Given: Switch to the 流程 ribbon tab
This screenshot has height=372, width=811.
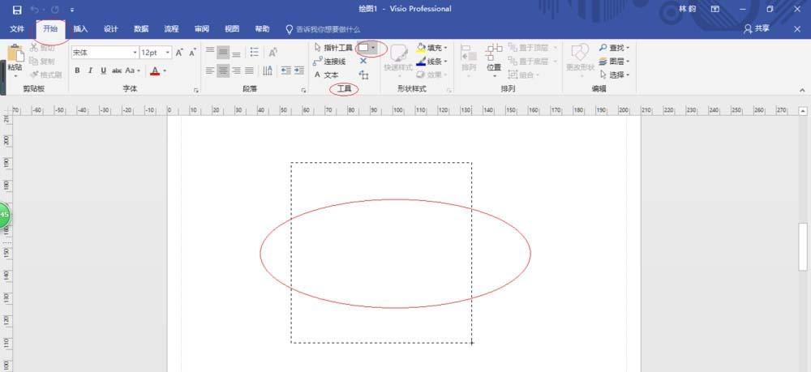Looking at the screenshot, I should 172,29.
